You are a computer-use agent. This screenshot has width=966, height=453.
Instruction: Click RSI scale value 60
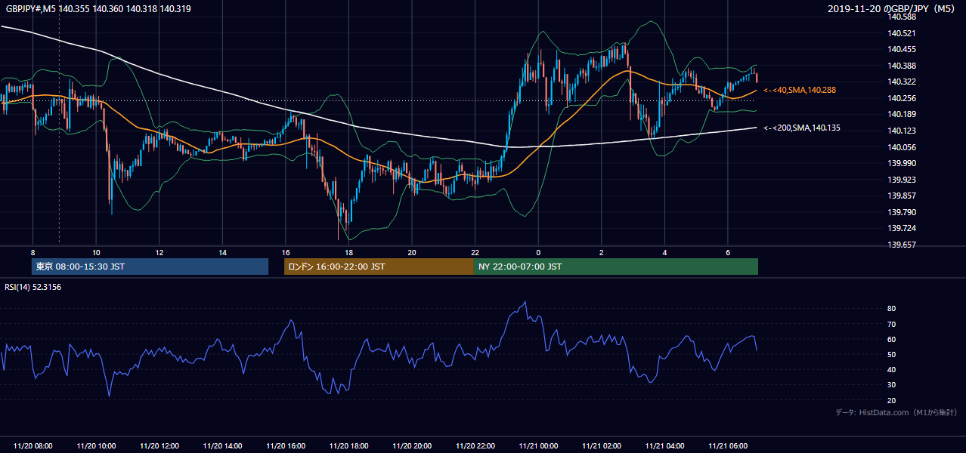click(x=892, y=339)
